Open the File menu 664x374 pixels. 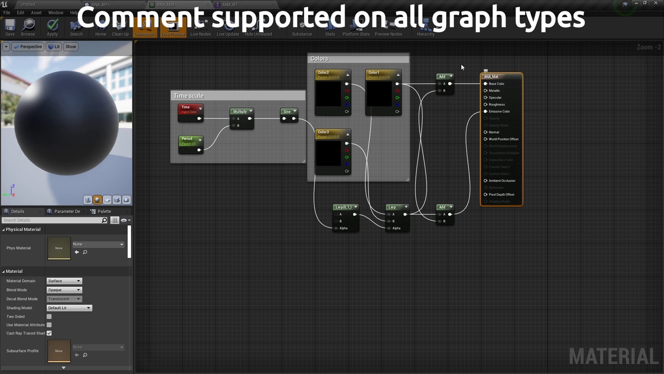pyautogui.click(x=7, y=12)
